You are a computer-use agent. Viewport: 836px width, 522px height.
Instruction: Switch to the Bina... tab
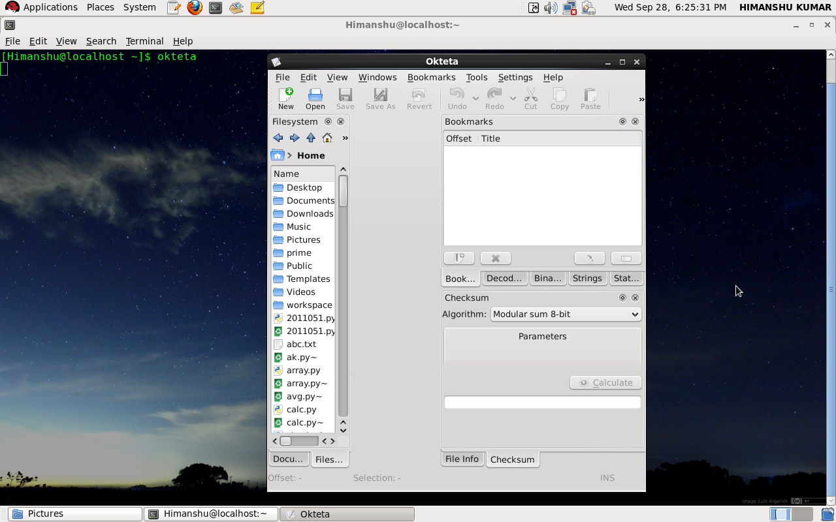coord(547,278)
